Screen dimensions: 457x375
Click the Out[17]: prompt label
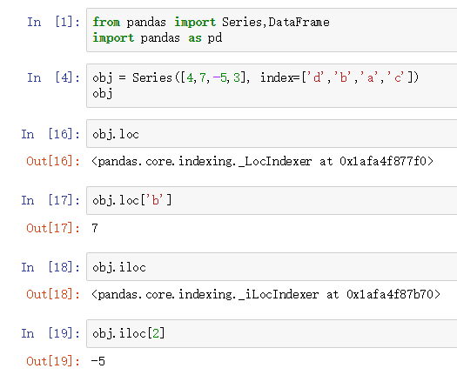[x=53, y=228]
